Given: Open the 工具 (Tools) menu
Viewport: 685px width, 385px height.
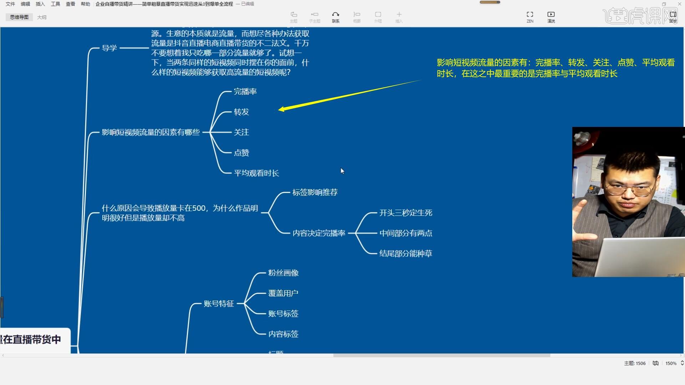Looking at the screenshot, I should click(55, 4).
